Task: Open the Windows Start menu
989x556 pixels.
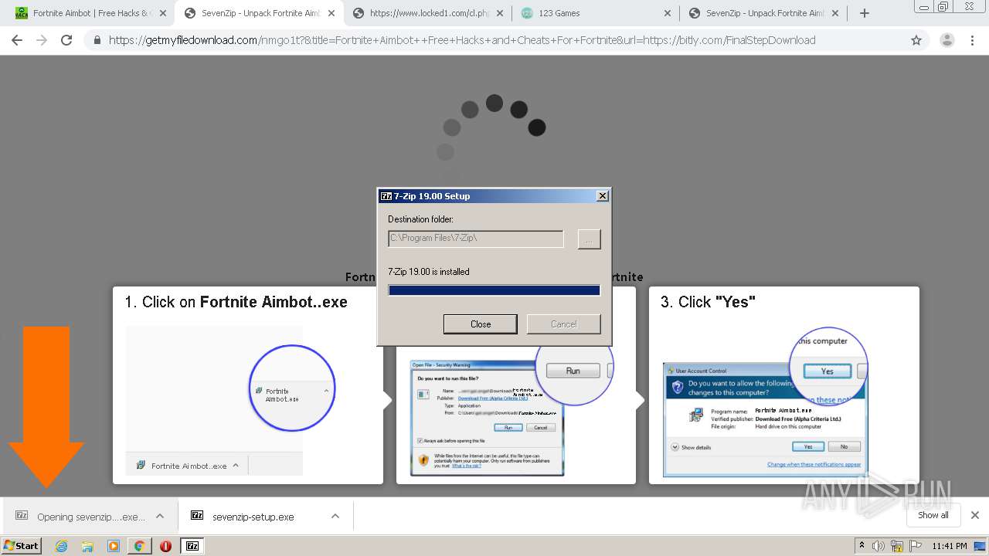Action: [x=22, y=545]
